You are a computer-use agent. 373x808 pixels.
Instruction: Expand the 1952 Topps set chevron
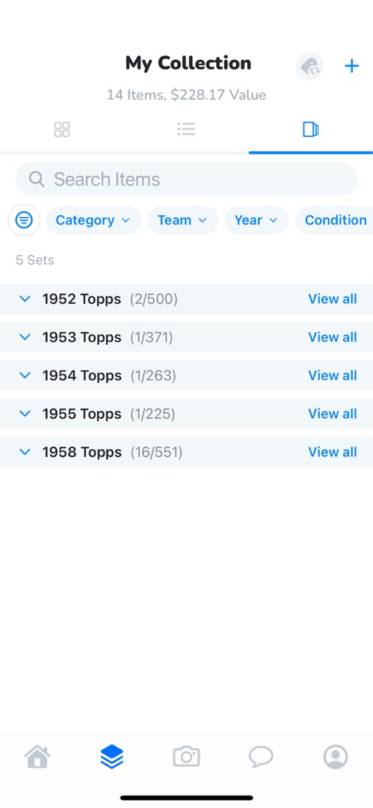click(x=25, y=299)
